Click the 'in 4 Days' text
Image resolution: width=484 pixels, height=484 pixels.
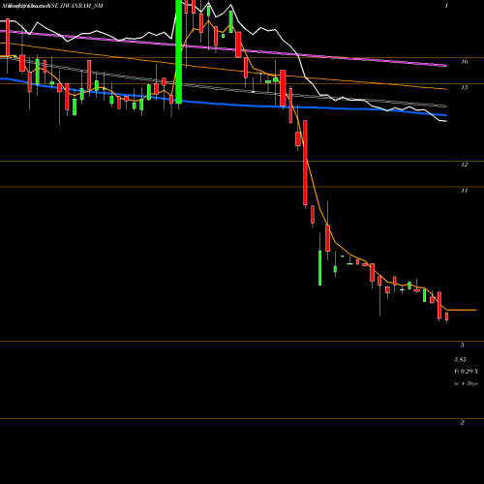pyautogui.click(x=466, y=383)
